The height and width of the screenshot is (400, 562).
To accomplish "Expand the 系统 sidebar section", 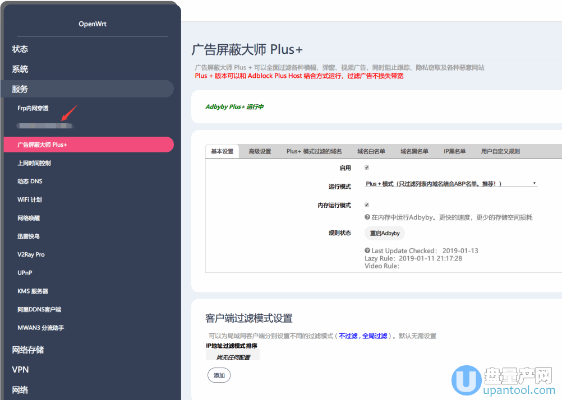I will [x=20, y=69].
